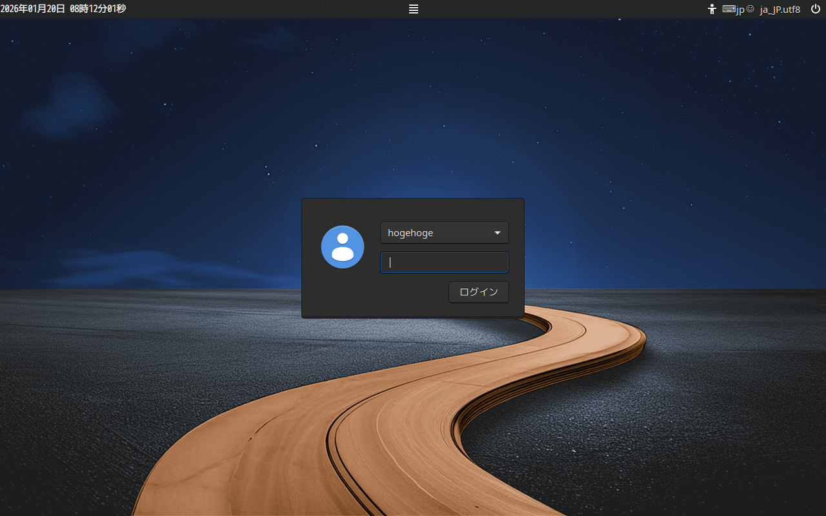This screenshot has height=516, width=826.
Task: Click the smiley face icon in top panel
Action: tap(750, 9)
